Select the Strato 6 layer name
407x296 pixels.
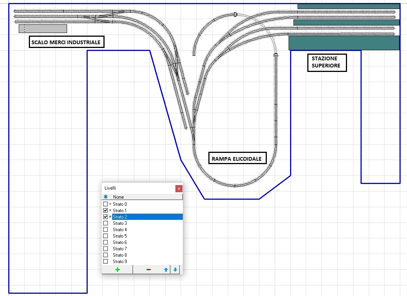click(x=120, y=242)
